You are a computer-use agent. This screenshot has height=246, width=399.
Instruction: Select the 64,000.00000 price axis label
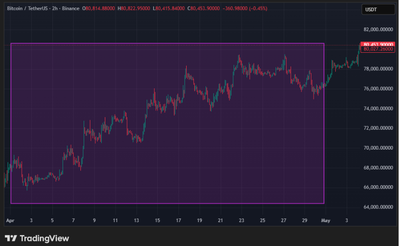(378, 207)
